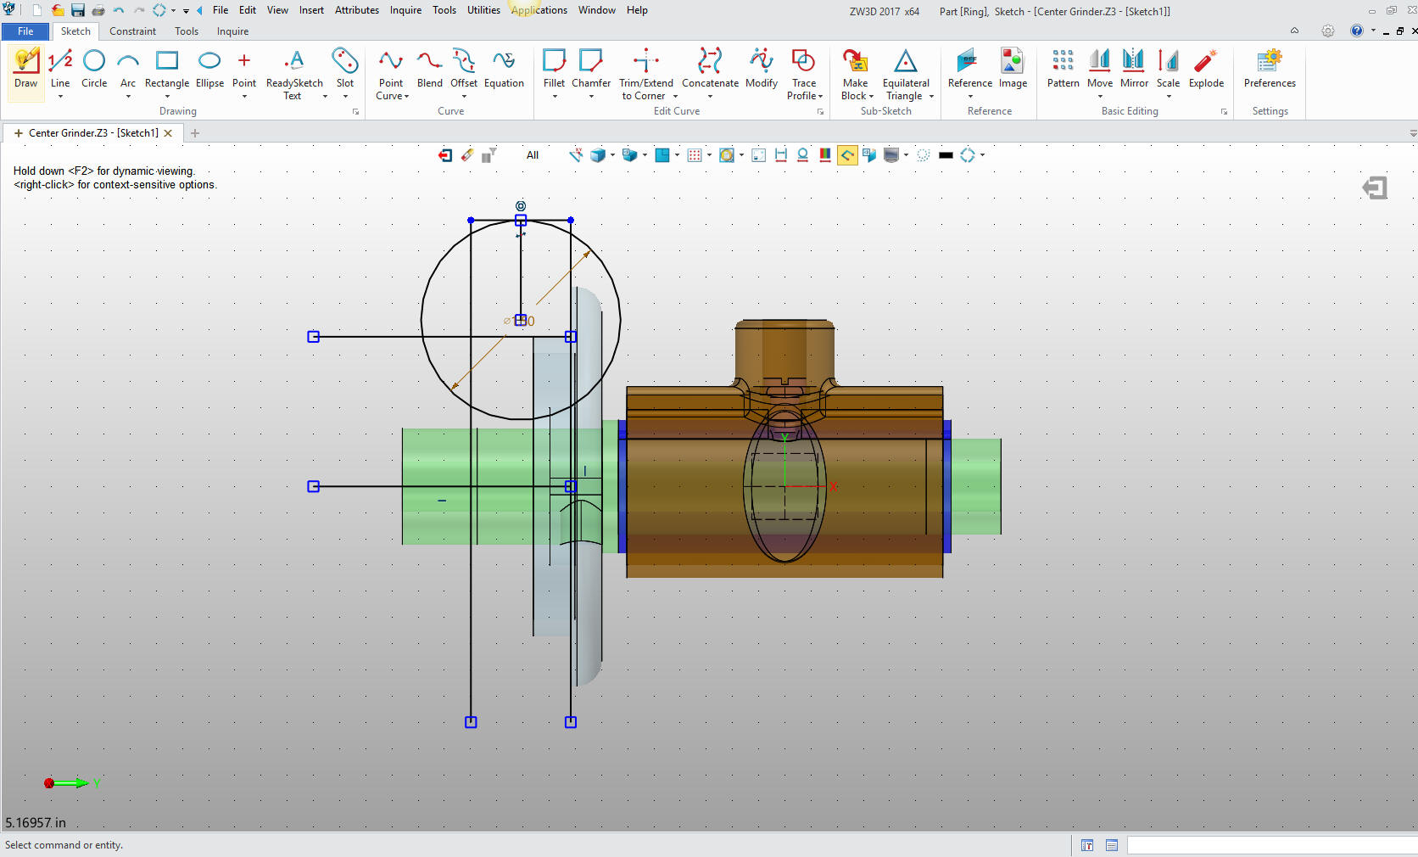Select the Mirror editing tool
The image size is (1418, 857).
(1134, 68)
